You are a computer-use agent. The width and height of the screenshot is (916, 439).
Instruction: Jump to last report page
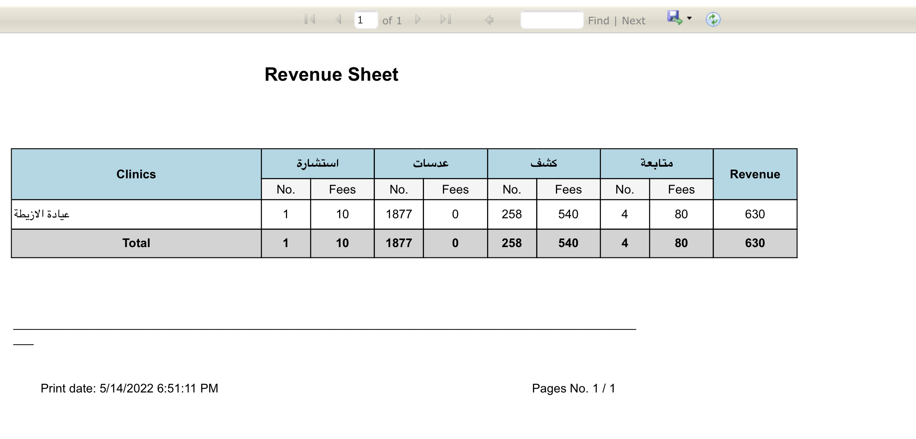point(446,19)
